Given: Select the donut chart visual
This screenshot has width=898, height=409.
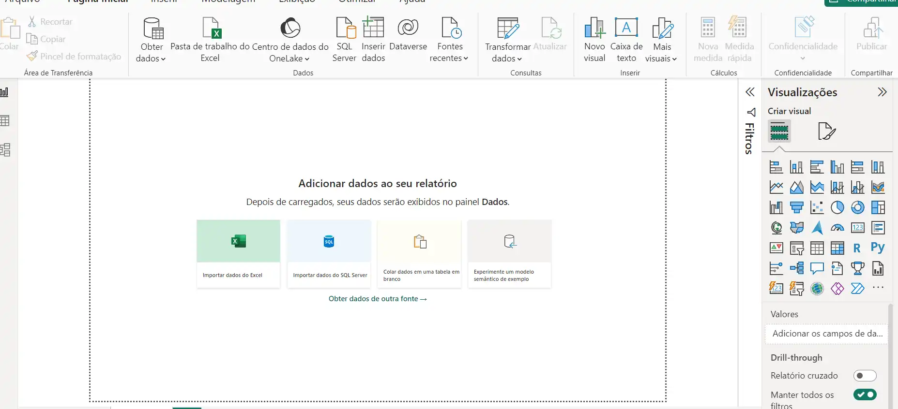Looking at the screenshot, I should pos(857,208).
